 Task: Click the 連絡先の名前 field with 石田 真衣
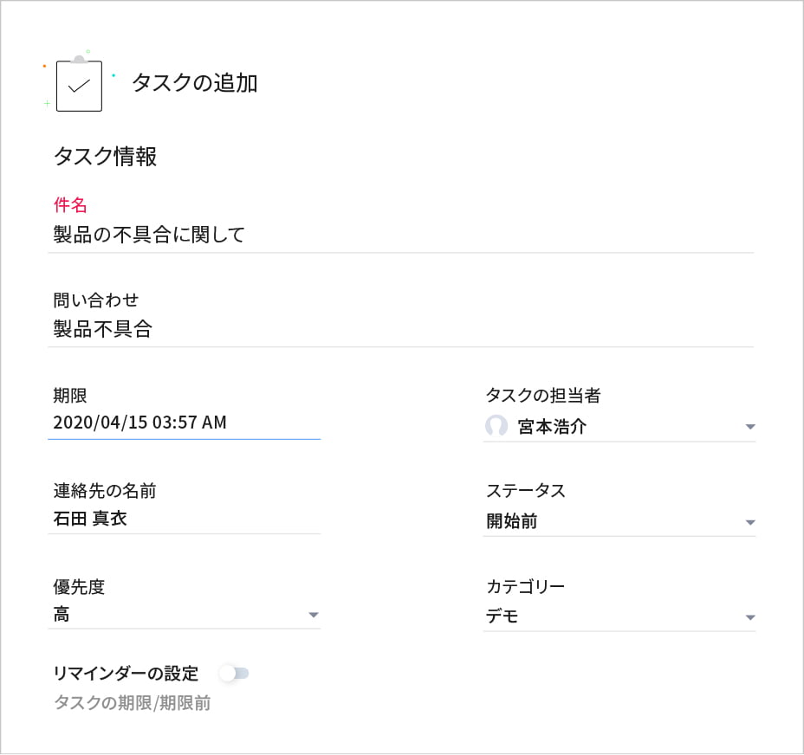(x=184, y=519)
